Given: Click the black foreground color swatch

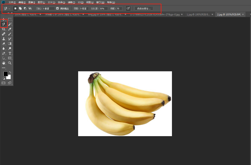Looking at the screenshot, I should click(x=5, y=74).
